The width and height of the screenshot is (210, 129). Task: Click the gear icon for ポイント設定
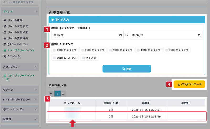(5, 20)
